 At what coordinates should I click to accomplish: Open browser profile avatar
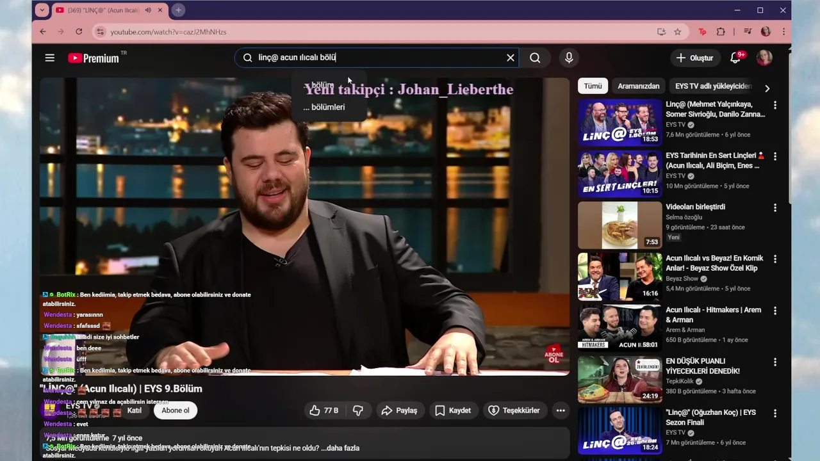(766, 31)
